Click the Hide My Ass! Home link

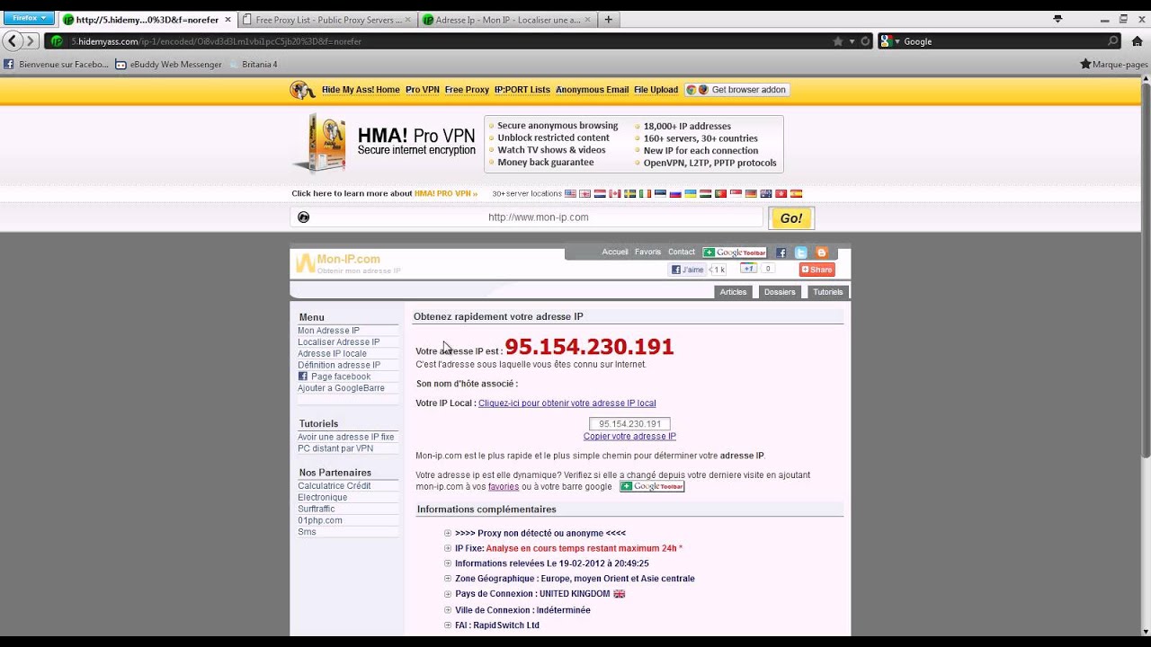point(361,90)
